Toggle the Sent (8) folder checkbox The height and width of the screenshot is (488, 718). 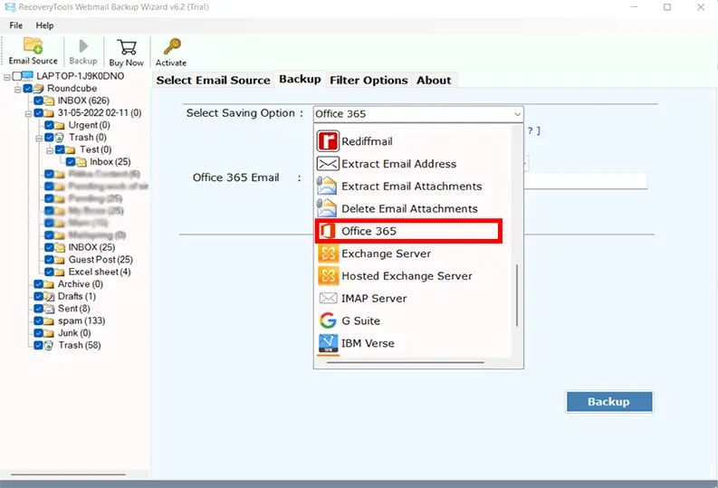(38, 309)
